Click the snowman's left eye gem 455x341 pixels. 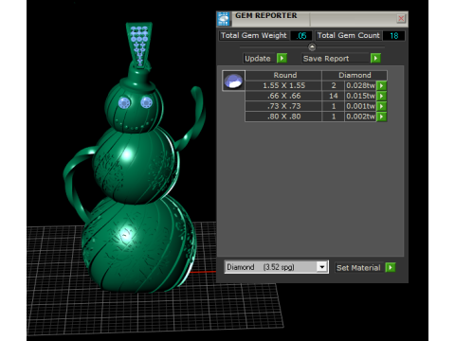coord(124,103)
